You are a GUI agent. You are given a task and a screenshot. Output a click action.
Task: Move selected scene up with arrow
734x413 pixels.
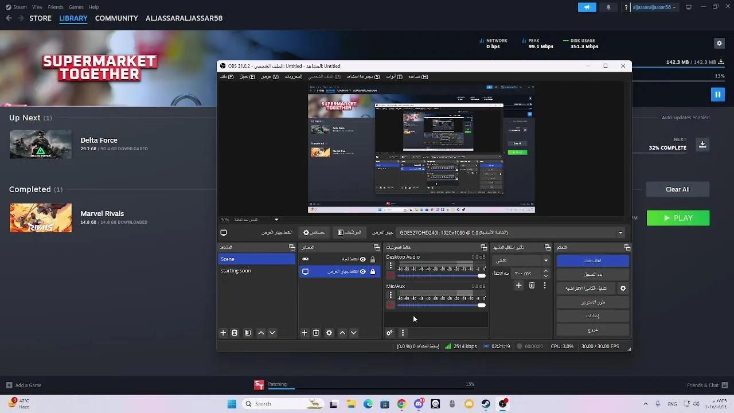261,333
